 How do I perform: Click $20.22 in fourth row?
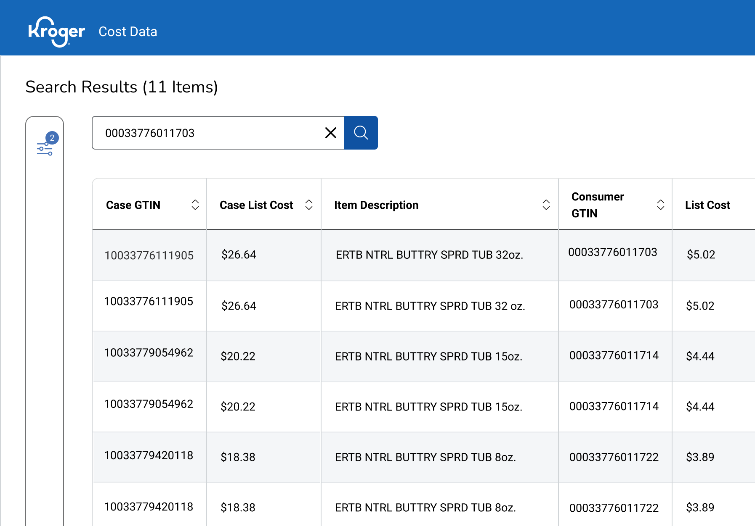238,407
